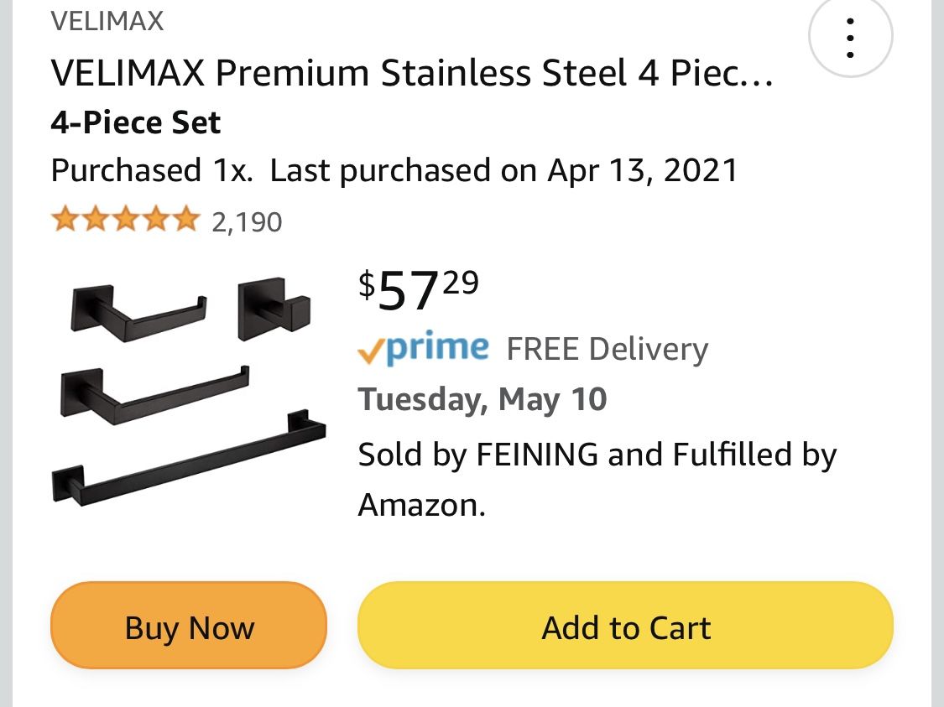Click the Tuesday, May 10 delivery date
944x707 pixels.
(x=482, y=399)
